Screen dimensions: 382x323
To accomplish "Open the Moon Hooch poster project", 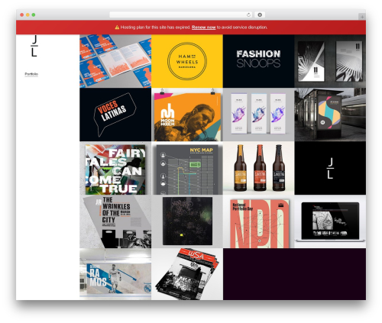I will pyautogui.click(x=187, y=115).
